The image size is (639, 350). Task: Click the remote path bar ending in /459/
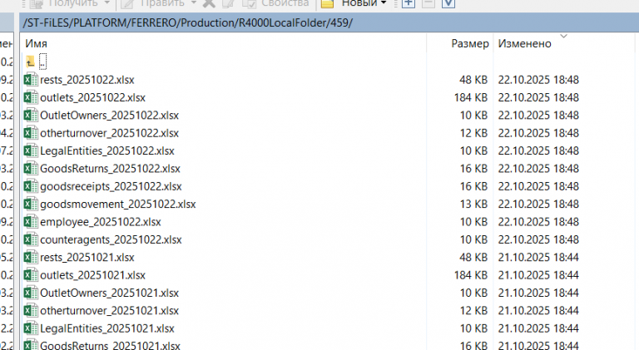pyautogui.click(x=329, y=22)
